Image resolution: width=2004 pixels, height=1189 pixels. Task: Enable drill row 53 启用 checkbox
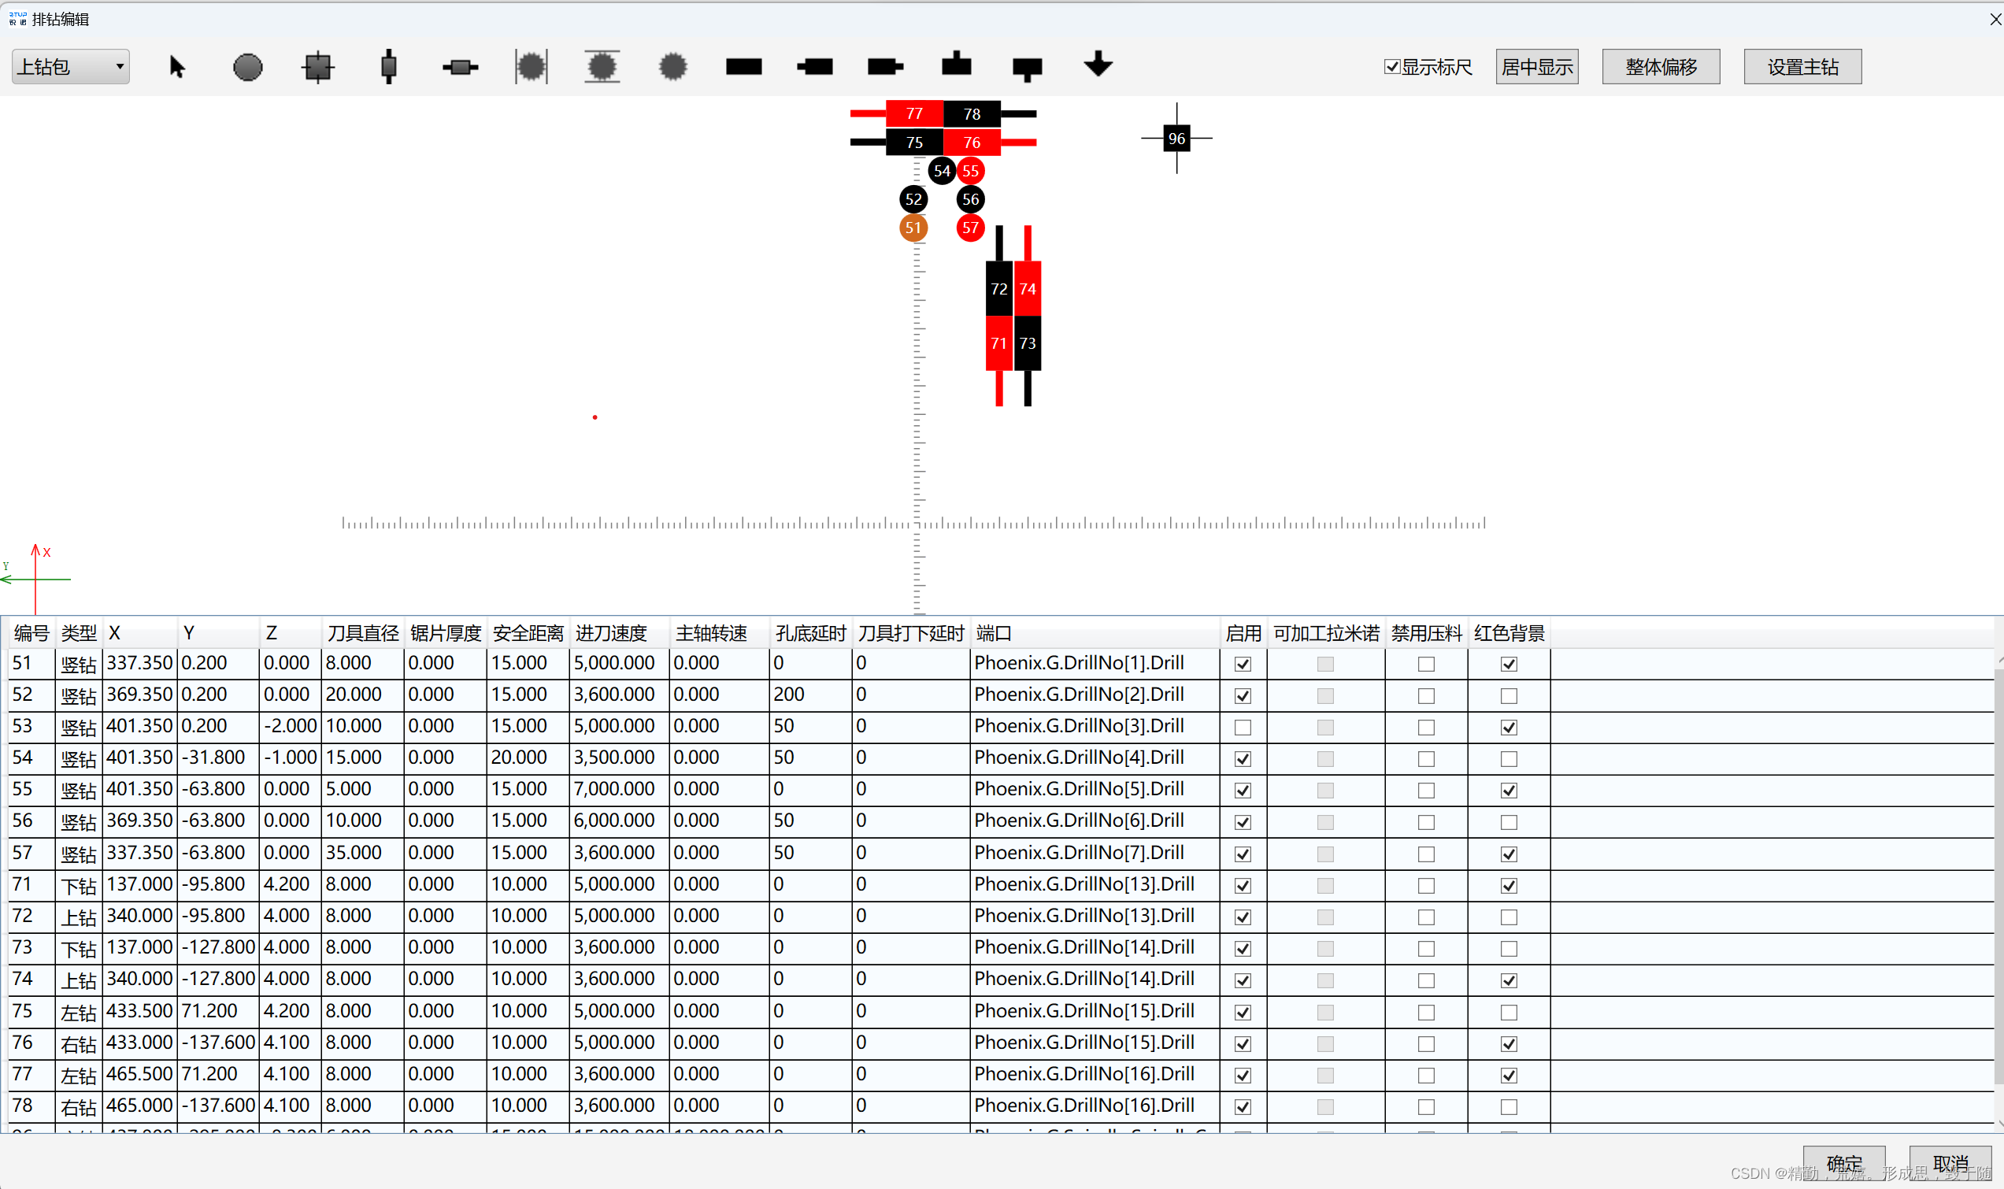tap(1243, 728)
